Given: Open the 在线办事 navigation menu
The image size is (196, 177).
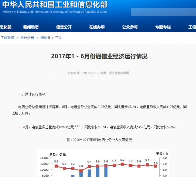Looking at the screenshot, I should [97, 27].
